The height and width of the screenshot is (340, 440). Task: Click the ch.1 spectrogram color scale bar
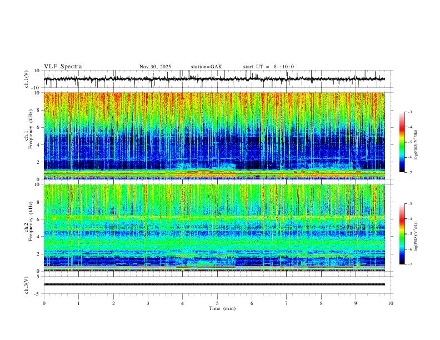(x=402, y=142)
